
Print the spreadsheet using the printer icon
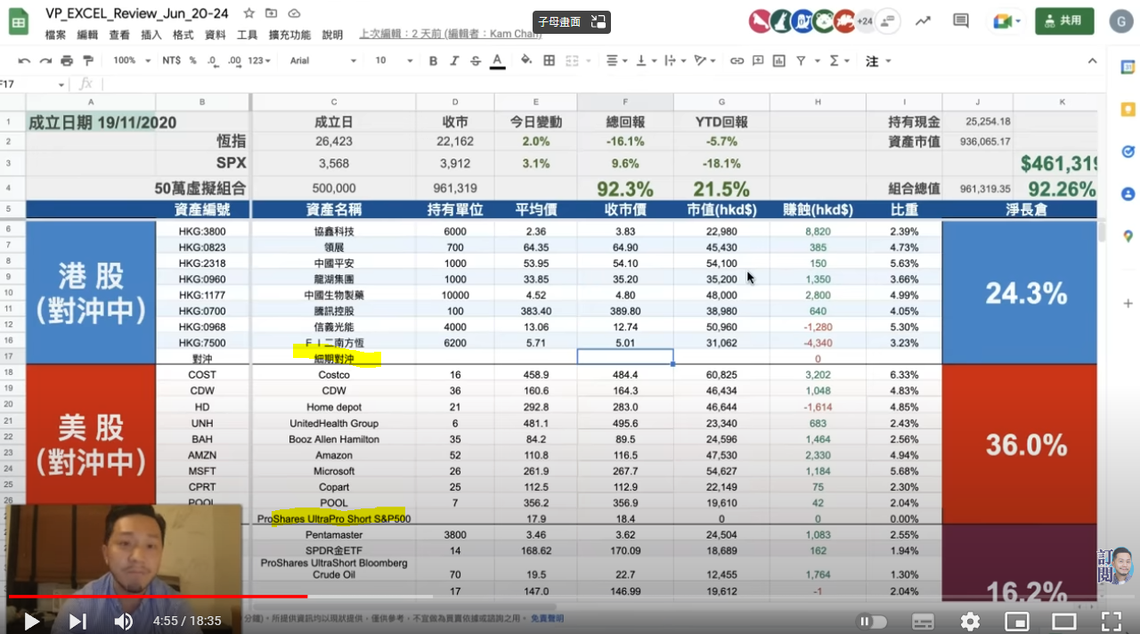[x=67, y=61]
